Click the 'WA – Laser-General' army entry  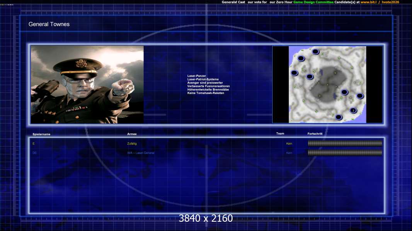[x=141, y=153]
